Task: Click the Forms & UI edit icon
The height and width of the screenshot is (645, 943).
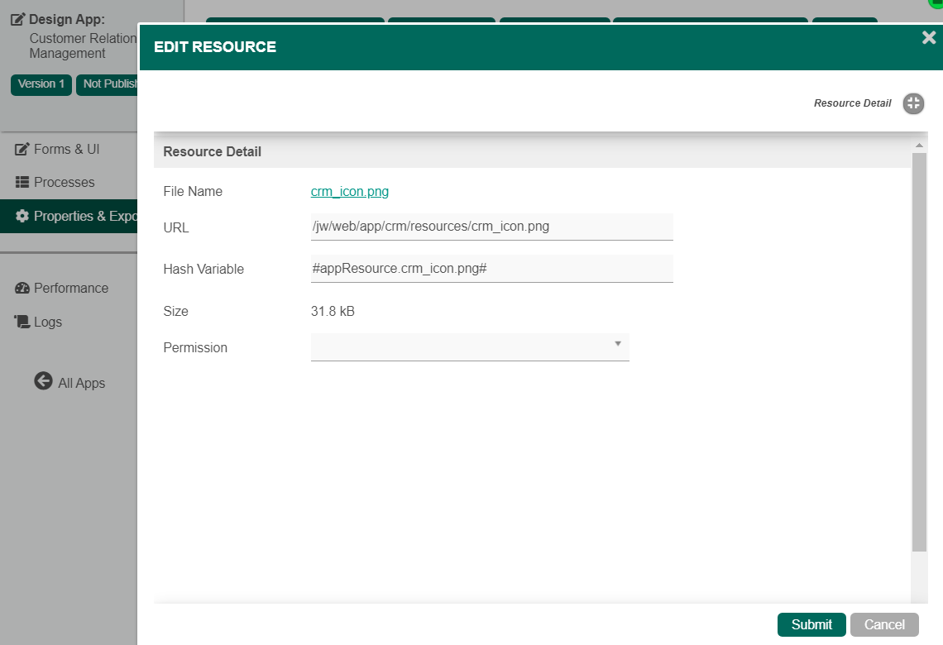Action: point(22,149)
